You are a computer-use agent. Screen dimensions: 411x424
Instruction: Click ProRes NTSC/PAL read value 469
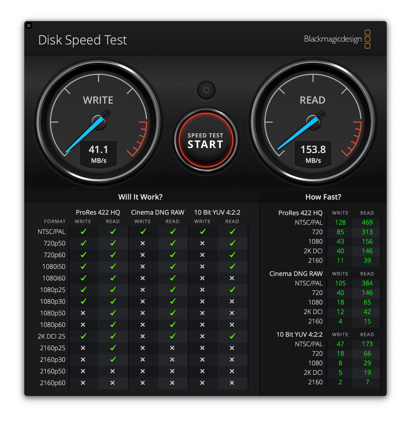click(367, 223)
